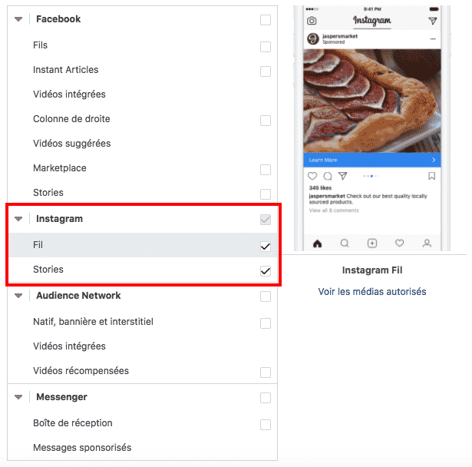472x467 pixels.
Task: Click the camera icon in Instagram preview
Action: click(312, 21)
